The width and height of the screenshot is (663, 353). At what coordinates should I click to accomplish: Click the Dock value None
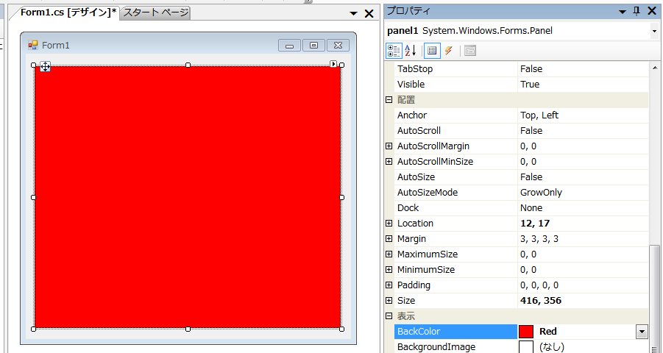tap(531, 208)
